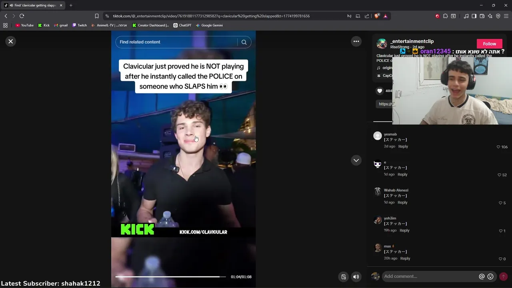Screen dimensions: 512x288
Task: Open the site settings icon in address bar
Action: click(x=107, y=16)
